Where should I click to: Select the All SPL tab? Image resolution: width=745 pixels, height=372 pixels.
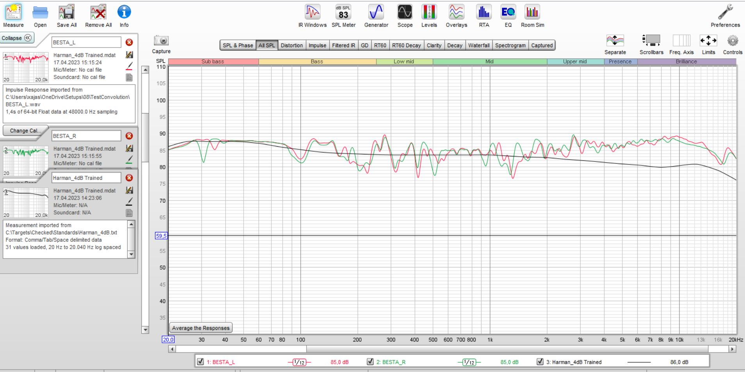pos(267,45)
